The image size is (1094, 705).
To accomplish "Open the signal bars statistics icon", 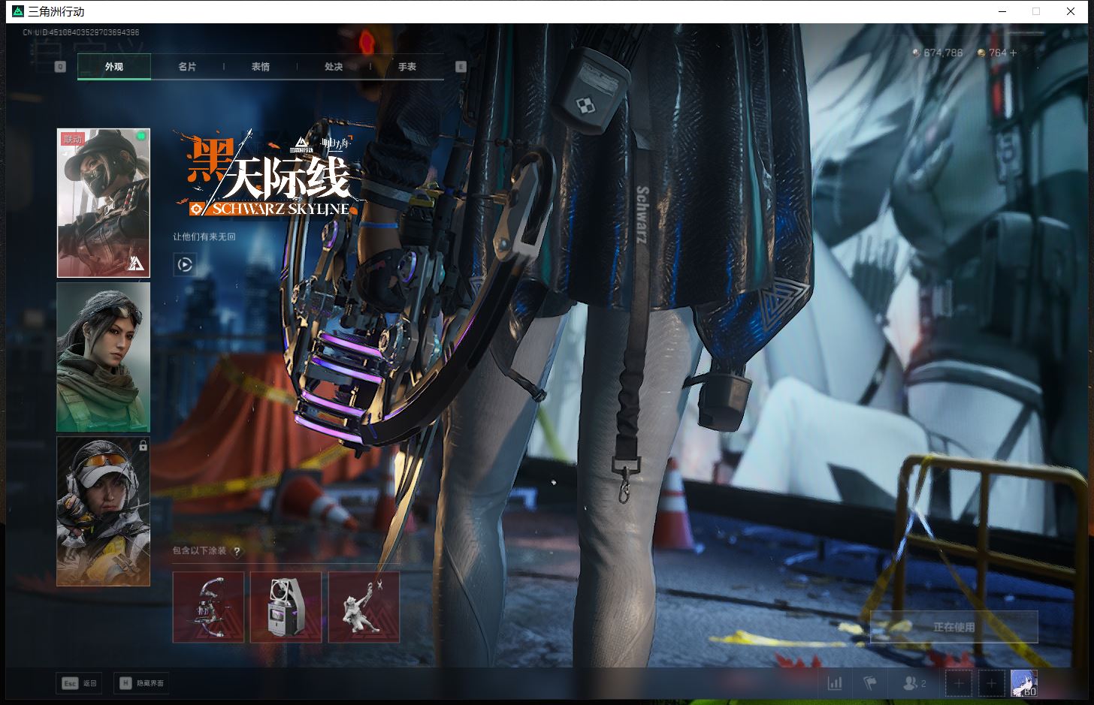I will pyautogui.click(x=835, y=683).
